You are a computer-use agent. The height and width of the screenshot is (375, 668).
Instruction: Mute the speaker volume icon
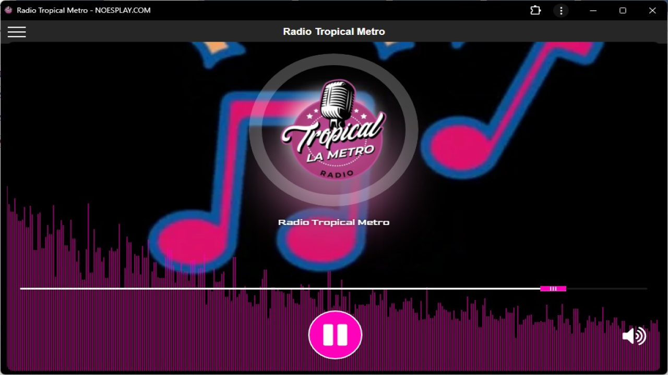(x=635, y=336)
